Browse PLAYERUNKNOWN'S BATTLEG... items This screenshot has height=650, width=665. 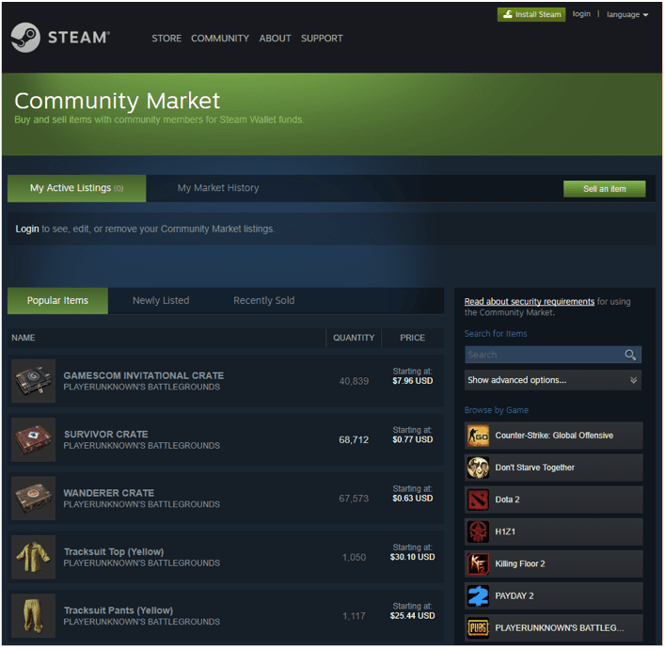tap(554, 628)
